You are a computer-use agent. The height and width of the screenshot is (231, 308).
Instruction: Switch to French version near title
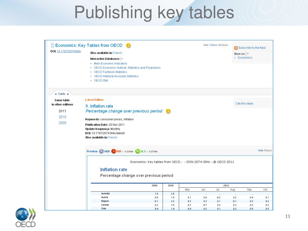[118, 53]
